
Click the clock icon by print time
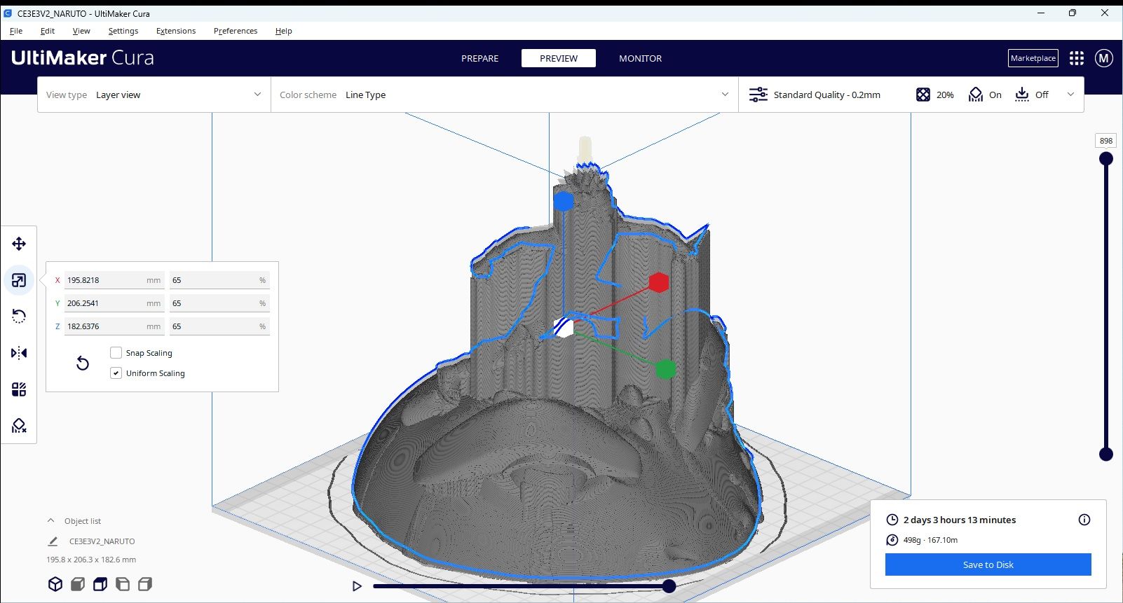click(x=892, y=520)
